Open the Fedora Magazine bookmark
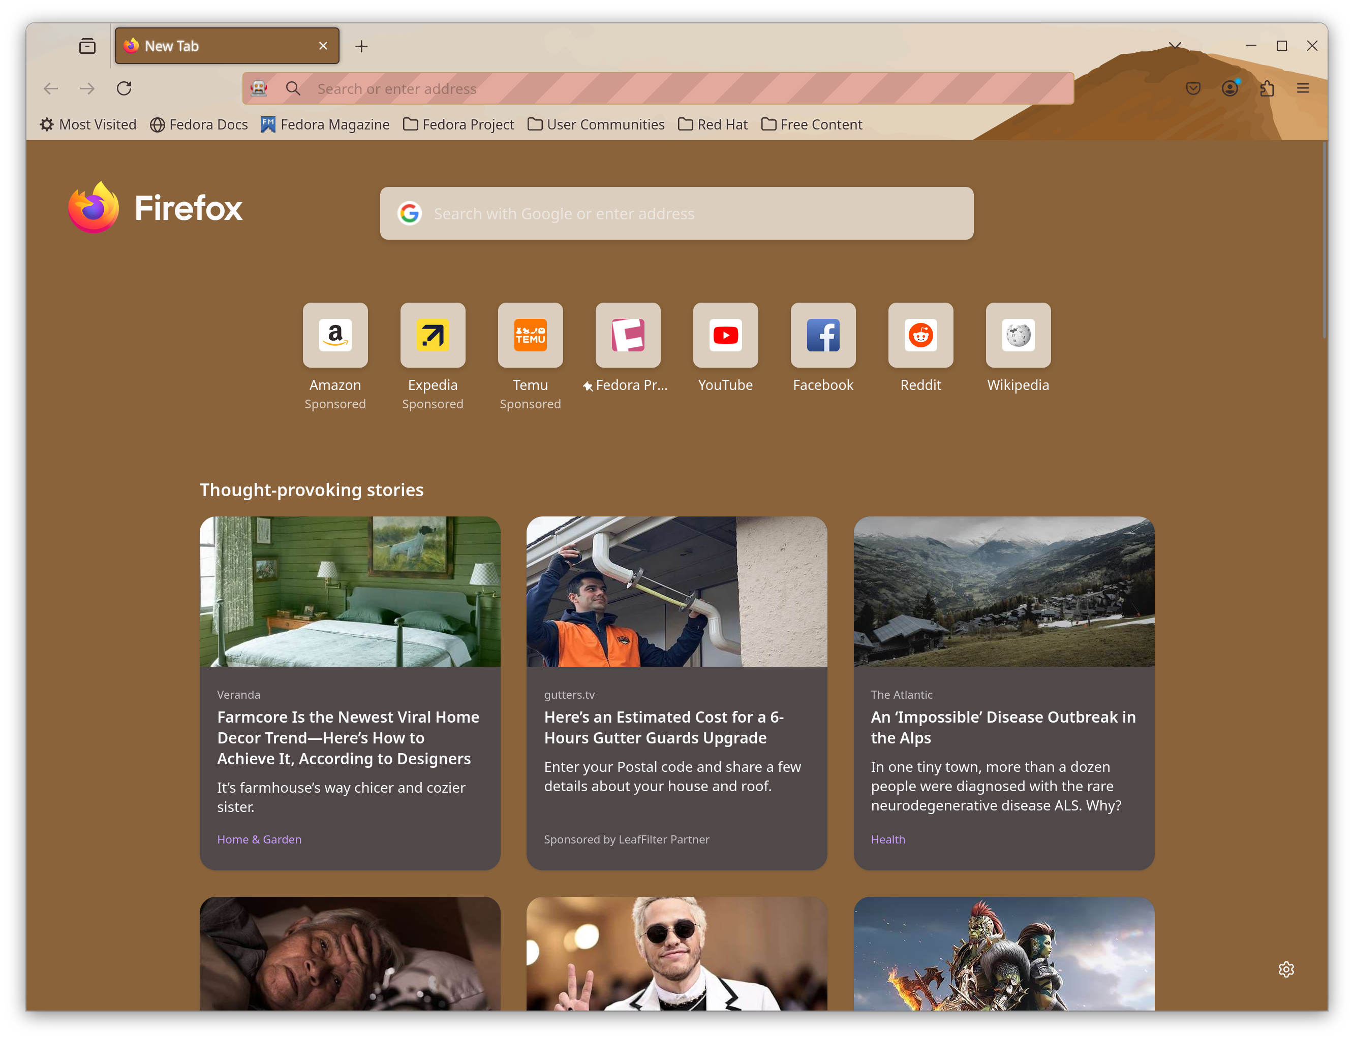The height and width of the screenshot is (1040, 1354). (325, 124)
